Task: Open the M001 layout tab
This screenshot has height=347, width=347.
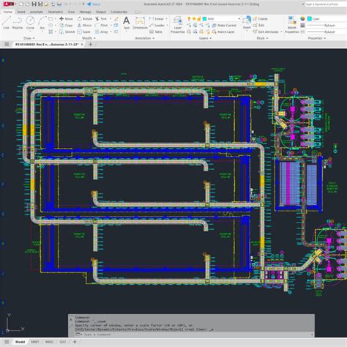Action: (x=35, y=342)
